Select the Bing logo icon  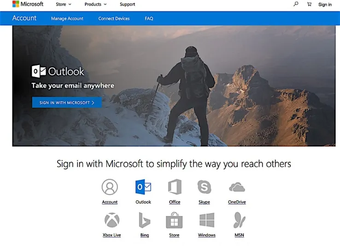(x=145, y=220)
